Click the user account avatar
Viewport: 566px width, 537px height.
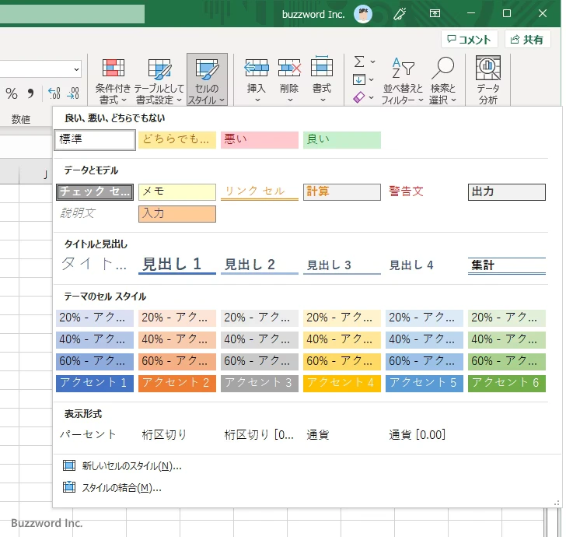[x=363, y=14]
